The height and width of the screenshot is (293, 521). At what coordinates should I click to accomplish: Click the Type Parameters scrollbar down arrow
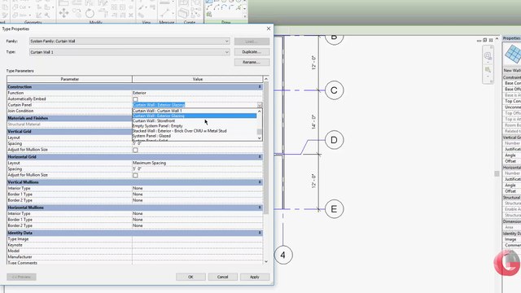(x=266, y=262)
